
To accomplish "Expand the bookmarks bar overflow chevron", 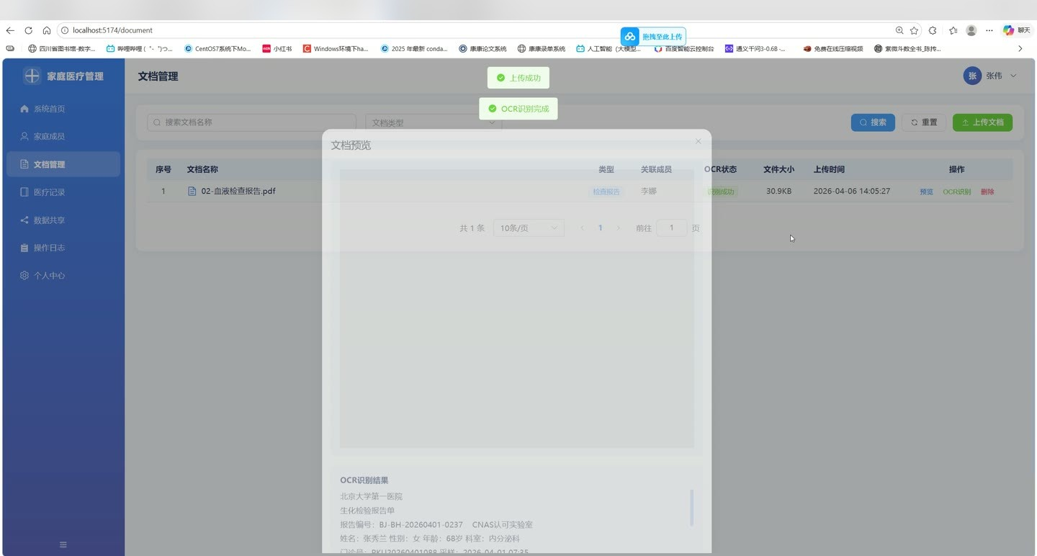I will pyautogui.click(x=1020, y=49).
